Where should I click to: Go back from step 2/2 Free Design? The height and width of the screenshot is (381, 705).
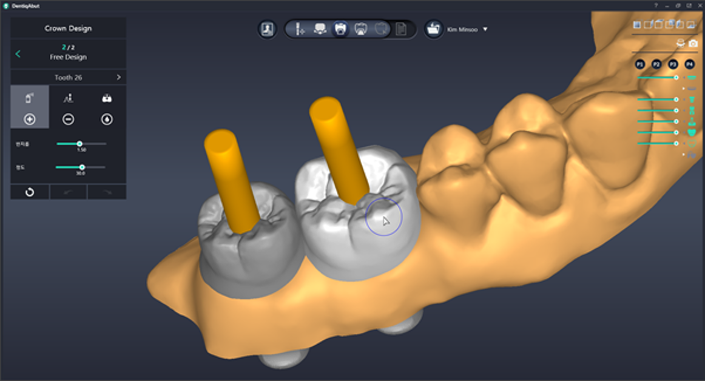(x=18, y=54)
